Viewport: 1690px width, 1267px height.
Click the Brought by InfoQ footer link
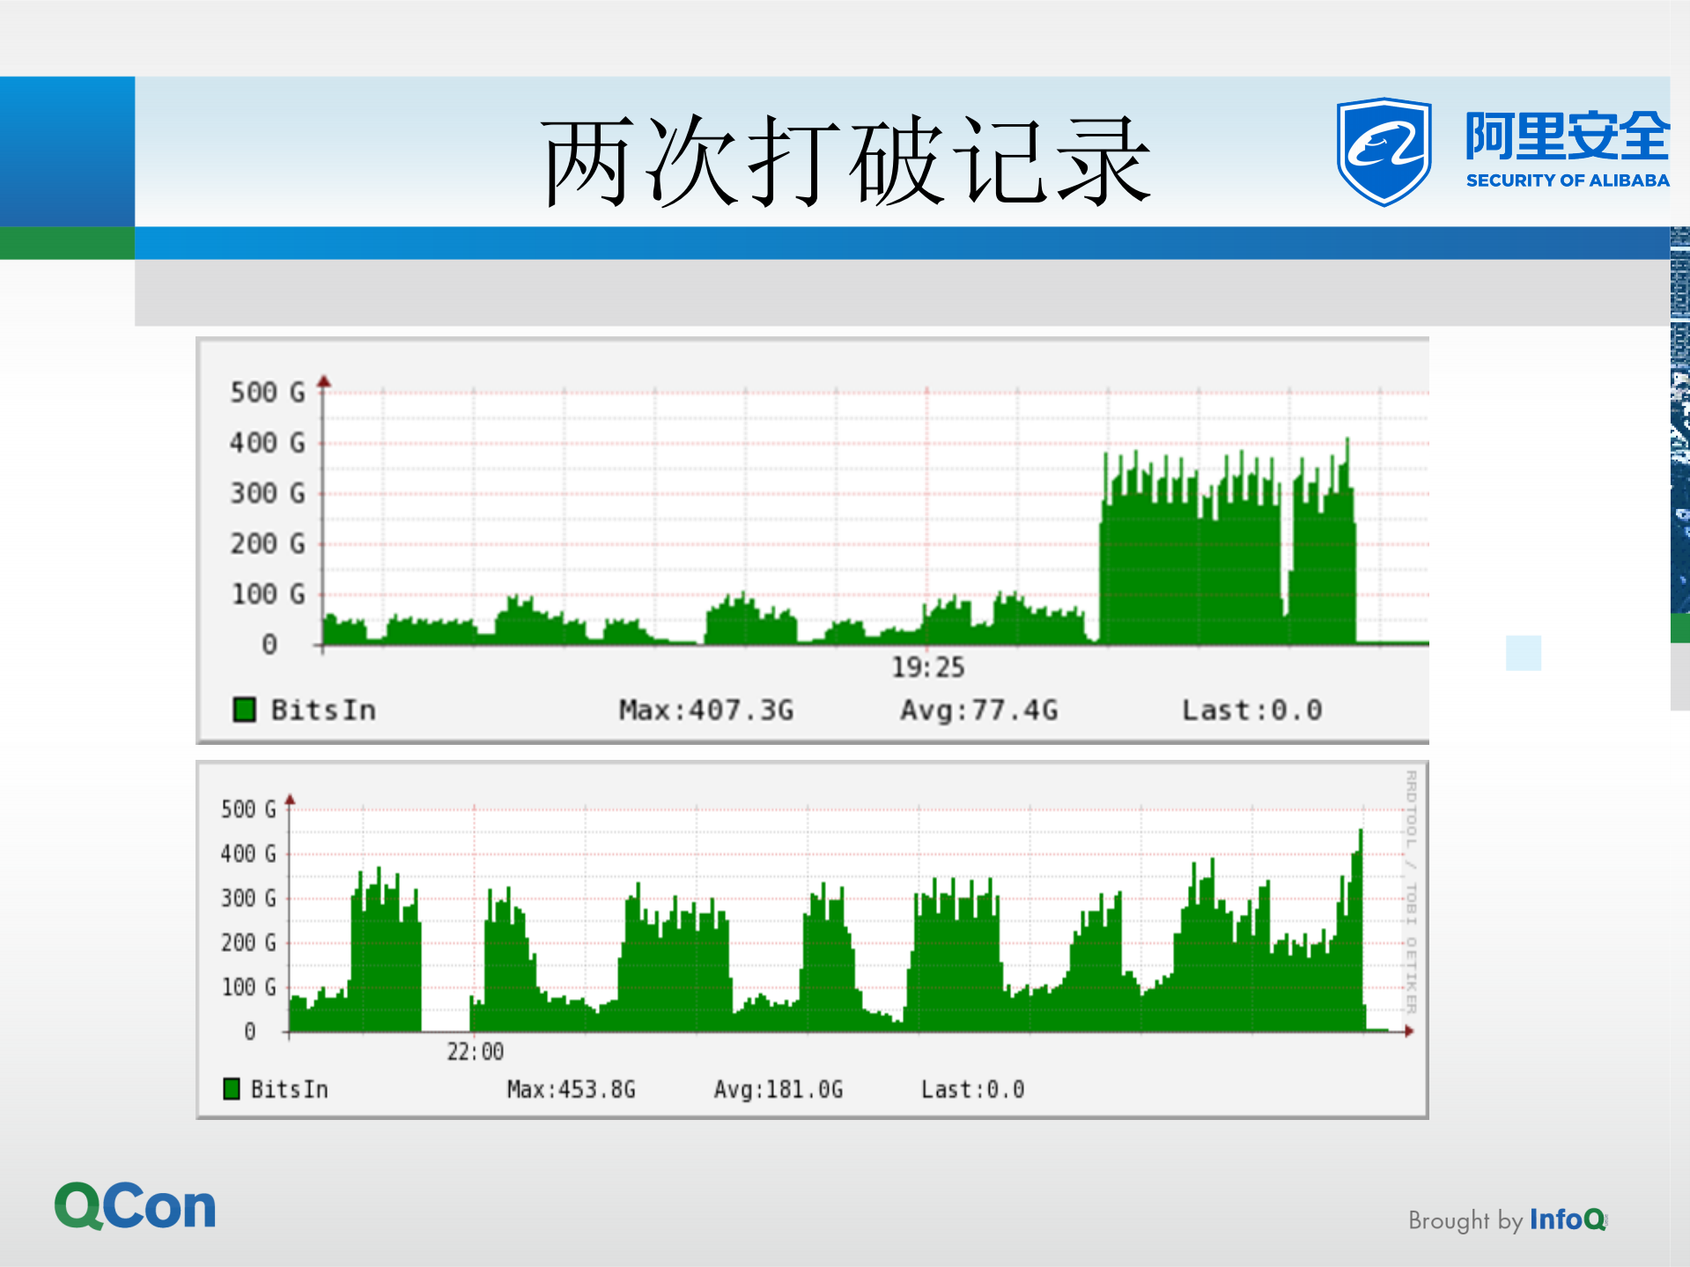coord(1508,1219)
